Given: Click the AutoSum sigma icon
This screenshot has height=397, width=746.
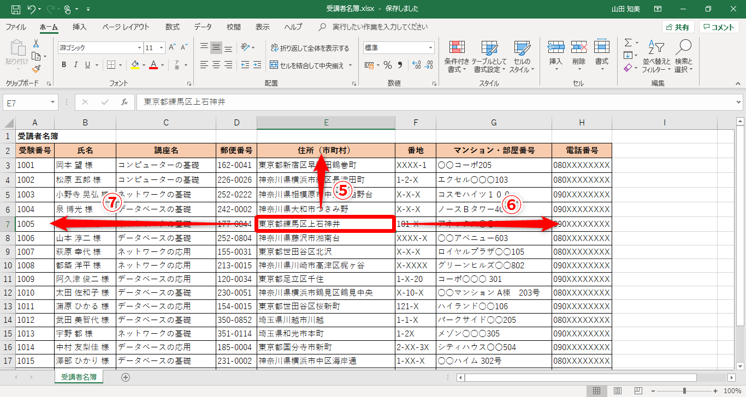Looking at the screenshot, I should pyautogui.click(x=627, y=43).
